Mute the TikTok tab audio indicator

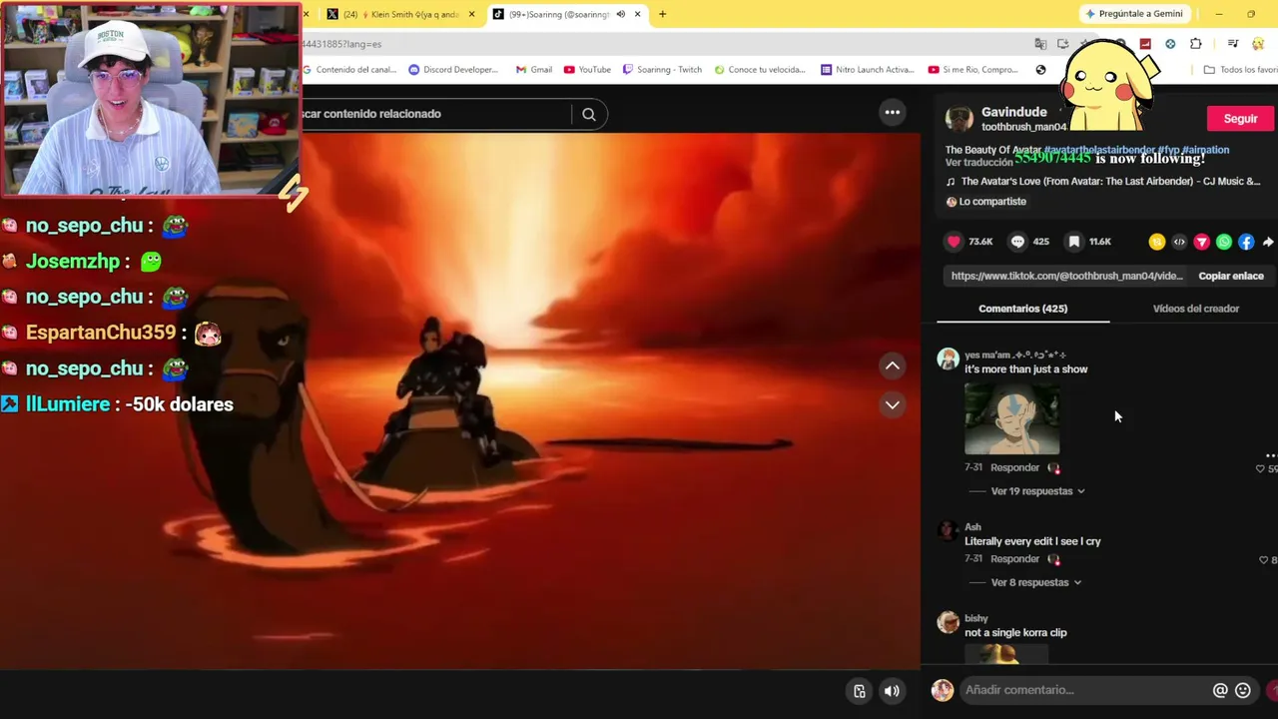[620, 14]
